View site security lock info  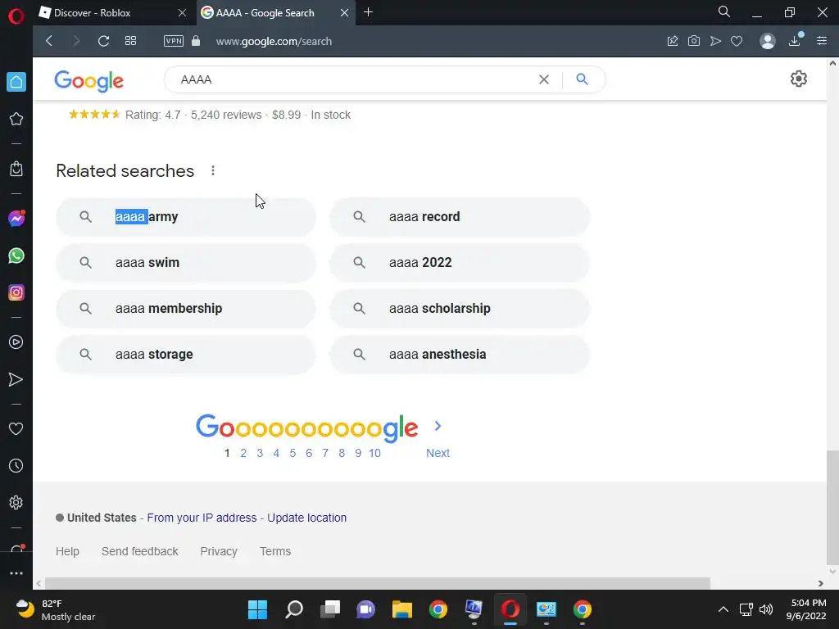pos(196,41)
